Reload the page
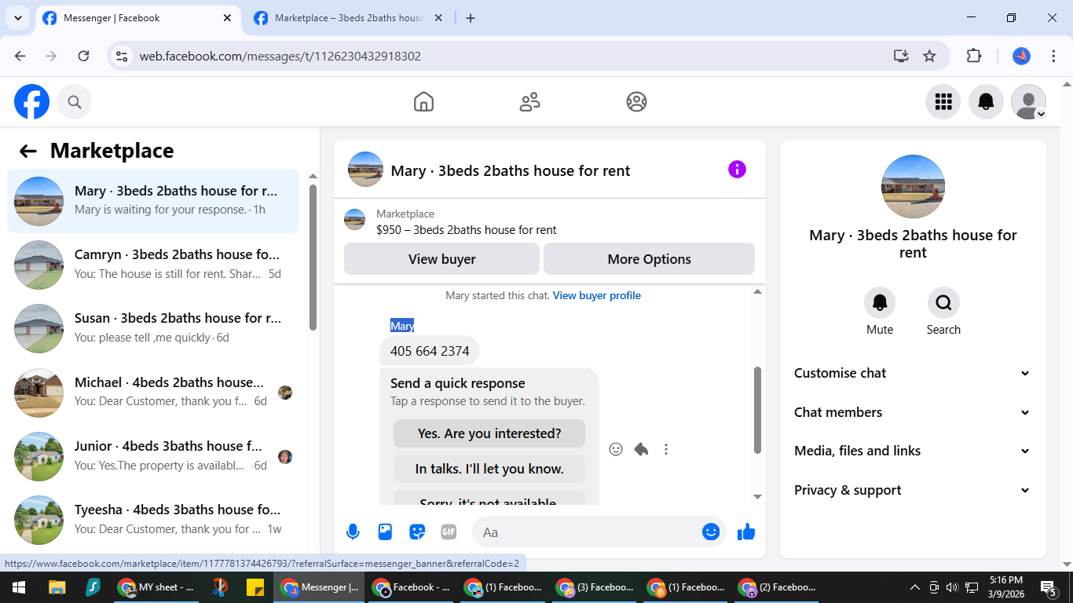 [x=83, y=56]
